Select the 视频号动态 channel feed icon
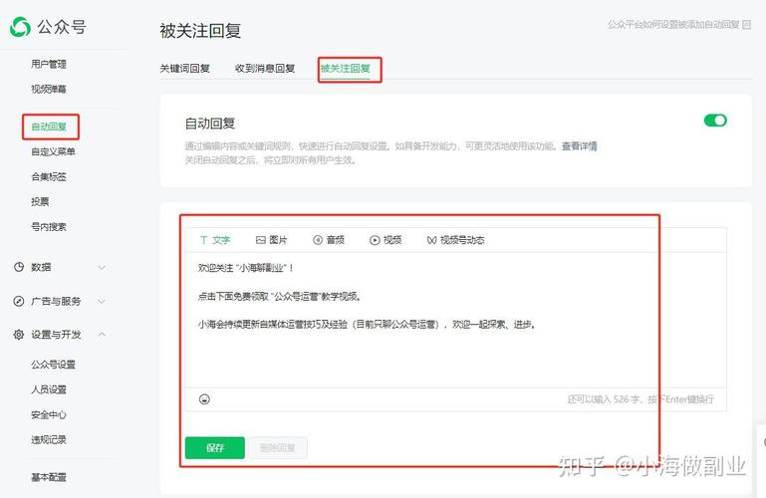This screenshot has width=766, height=498. [431, 240]
